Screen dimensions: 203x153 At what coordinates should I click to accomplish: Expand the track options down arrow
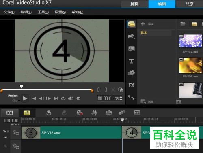(6, 138)
